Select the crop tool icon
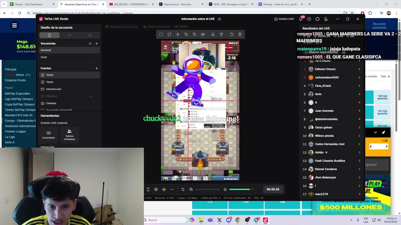401x225 pixels. [x=186, y=34]
